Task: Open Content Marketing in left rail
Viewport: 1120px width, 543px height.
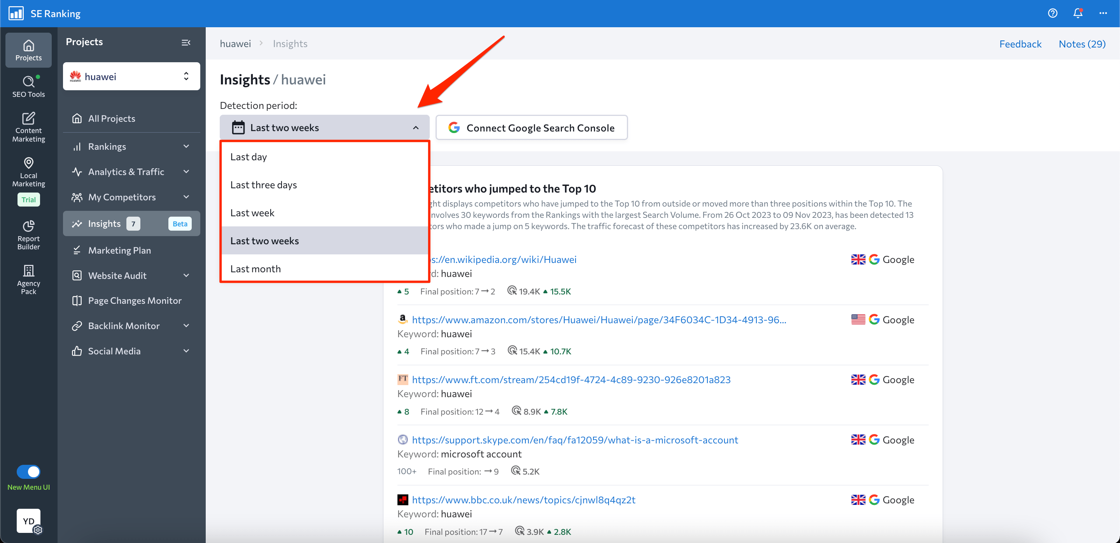Action: point(28,127)
